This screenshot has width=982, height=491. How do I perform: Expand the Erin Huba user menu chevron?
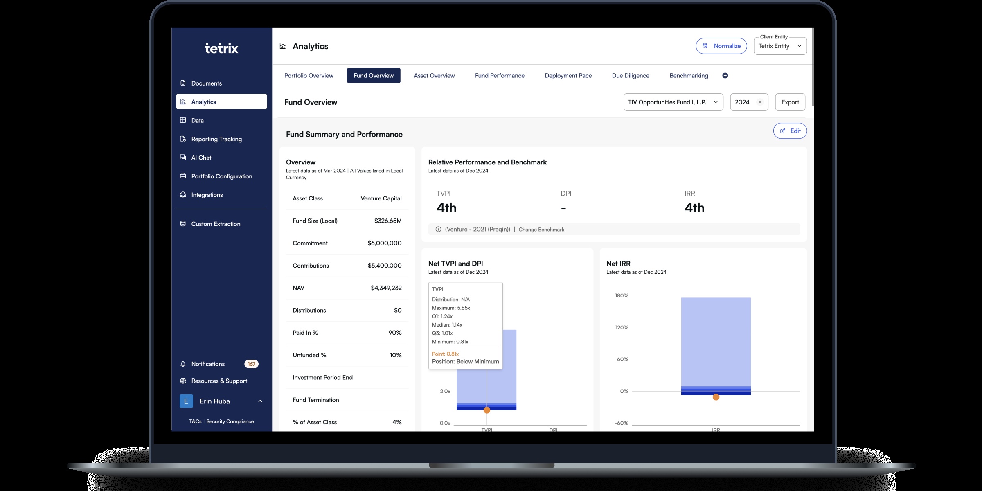click(260, 401)
